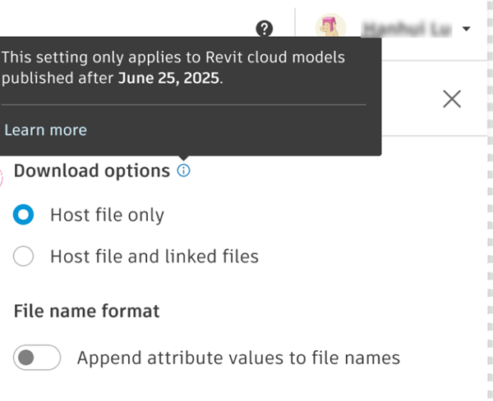This screenshot has width=493, height=401.
Task: Click the File name format heading
Action: click(86, 311)
